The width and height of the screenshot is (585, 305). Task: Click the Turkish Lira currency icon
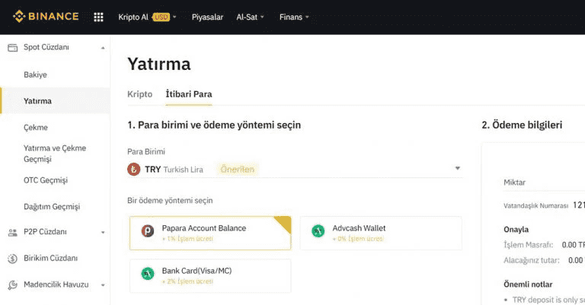coord(133,170)
